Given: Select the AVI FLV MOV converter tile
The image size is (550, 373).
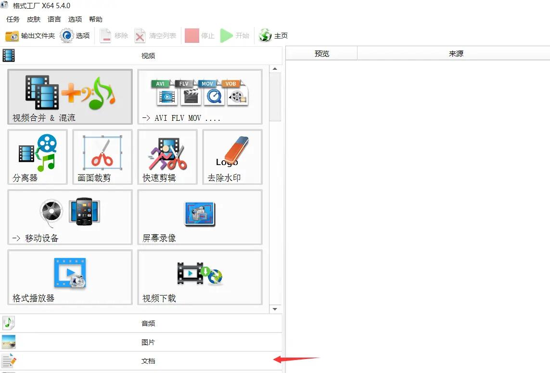Looking at the screenshot, I should click(200, 97).
